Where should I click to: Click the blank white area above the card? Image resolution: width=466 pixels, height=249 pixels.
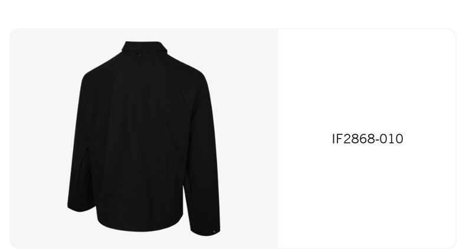point(233,14)
